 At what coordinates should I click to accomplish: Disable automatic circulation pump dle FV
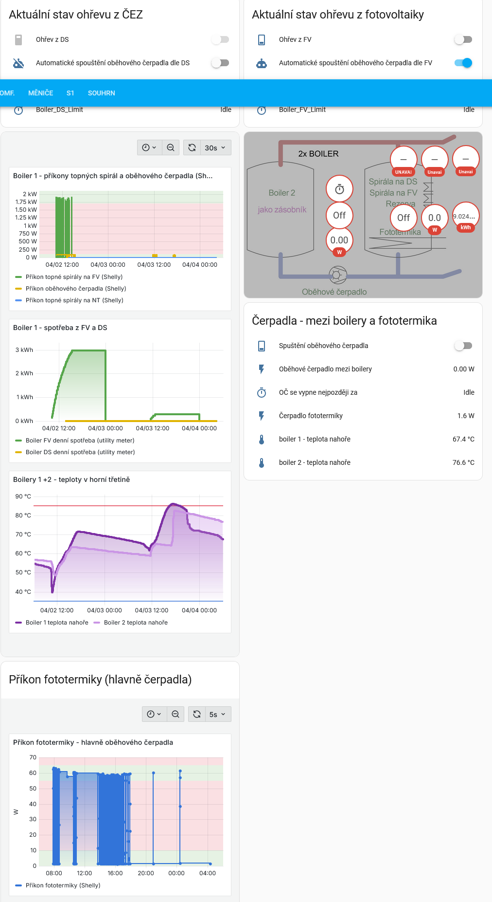click(x=463, y=63)
